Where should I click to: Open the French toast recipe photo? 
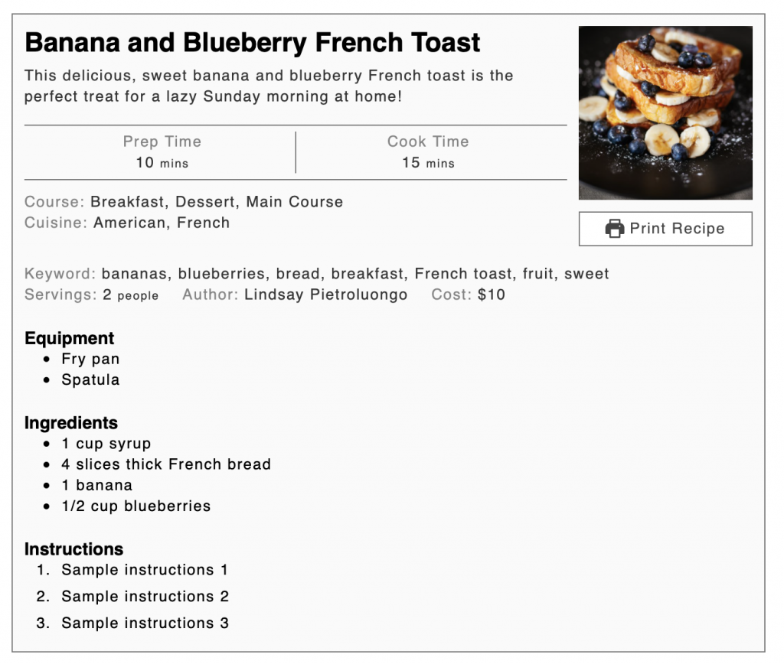coord(665,112)
